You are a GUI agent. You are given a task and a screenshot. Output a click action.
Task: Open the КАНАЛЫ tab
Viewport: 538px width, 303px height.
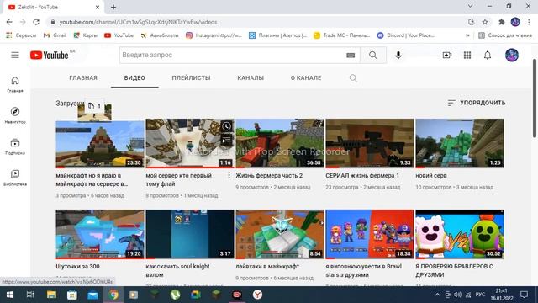pos(251,78)
